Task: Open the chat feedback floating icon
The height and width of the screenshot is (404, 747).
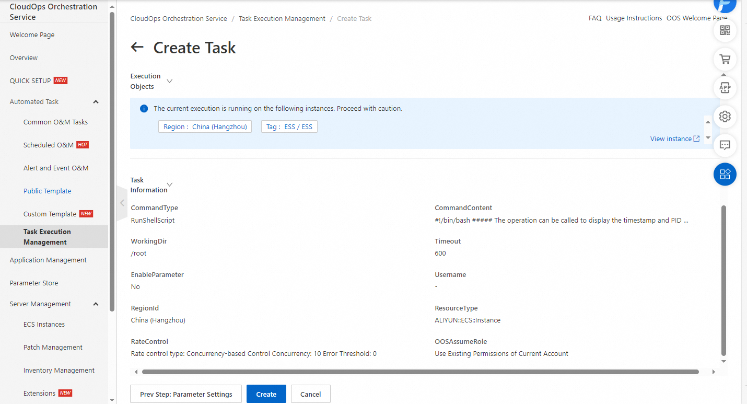Action: pos(725,145)
